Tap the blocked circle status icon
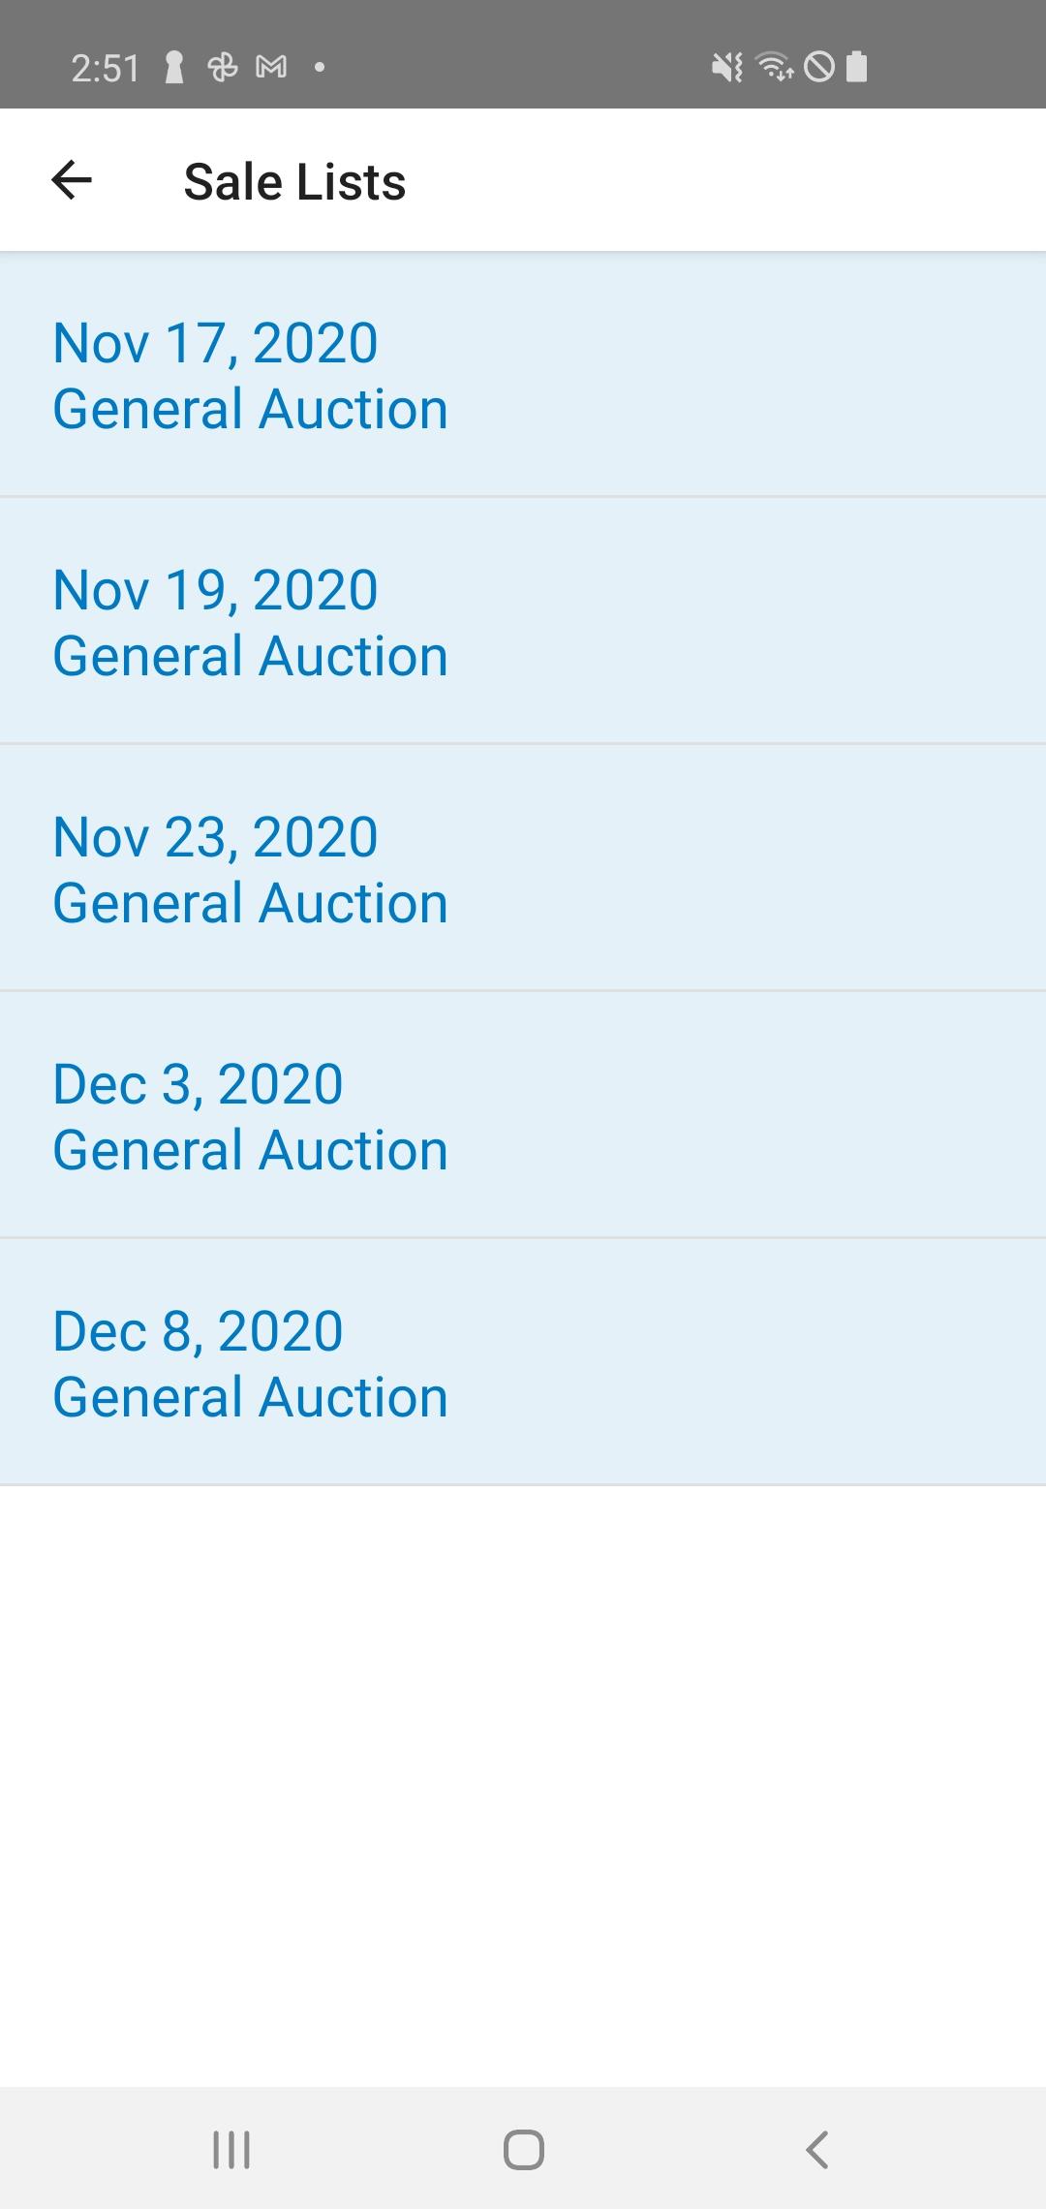Screen dimensions: 1046x2209 [x=819, y=67]
